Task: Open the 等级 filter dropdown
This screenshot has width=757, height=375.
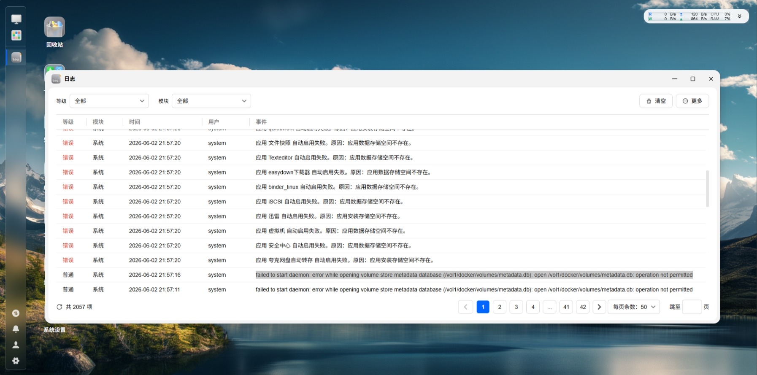Action: point(109,101)
